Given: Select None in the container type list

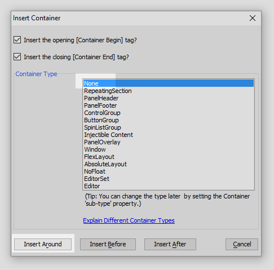Looking at the screenshot, I should (x=169, y=83).
